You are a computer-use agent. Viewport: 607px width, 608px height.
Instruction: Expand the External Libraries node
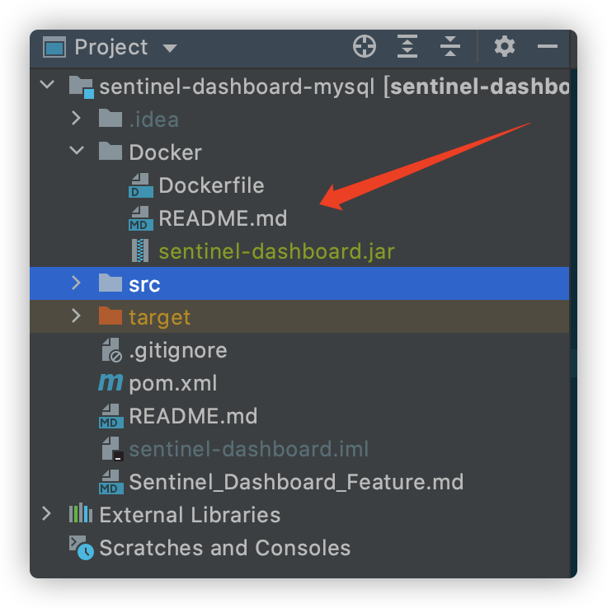46,514
